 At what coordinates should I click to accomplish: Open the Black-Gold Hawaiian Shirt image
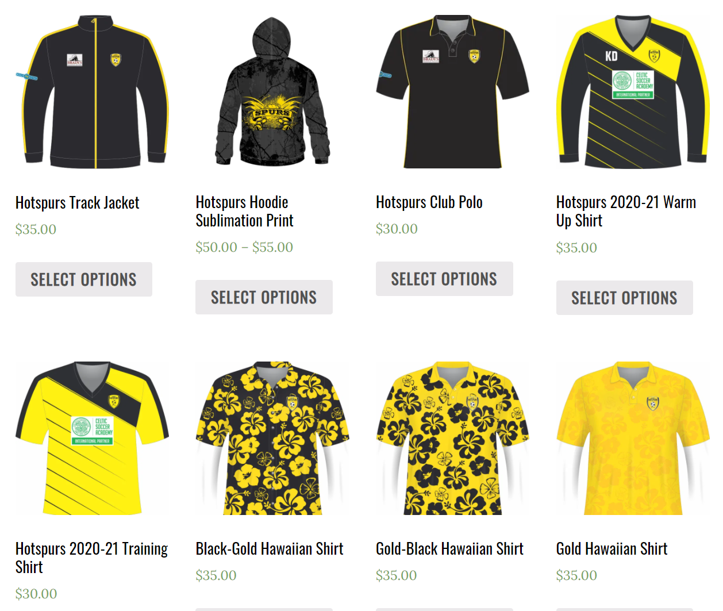272,438
